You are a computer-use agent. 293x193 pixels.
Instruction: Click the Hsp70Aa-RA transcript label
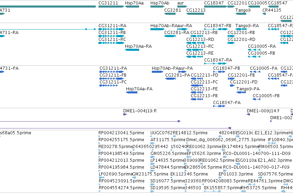click(x=138, y=46)
